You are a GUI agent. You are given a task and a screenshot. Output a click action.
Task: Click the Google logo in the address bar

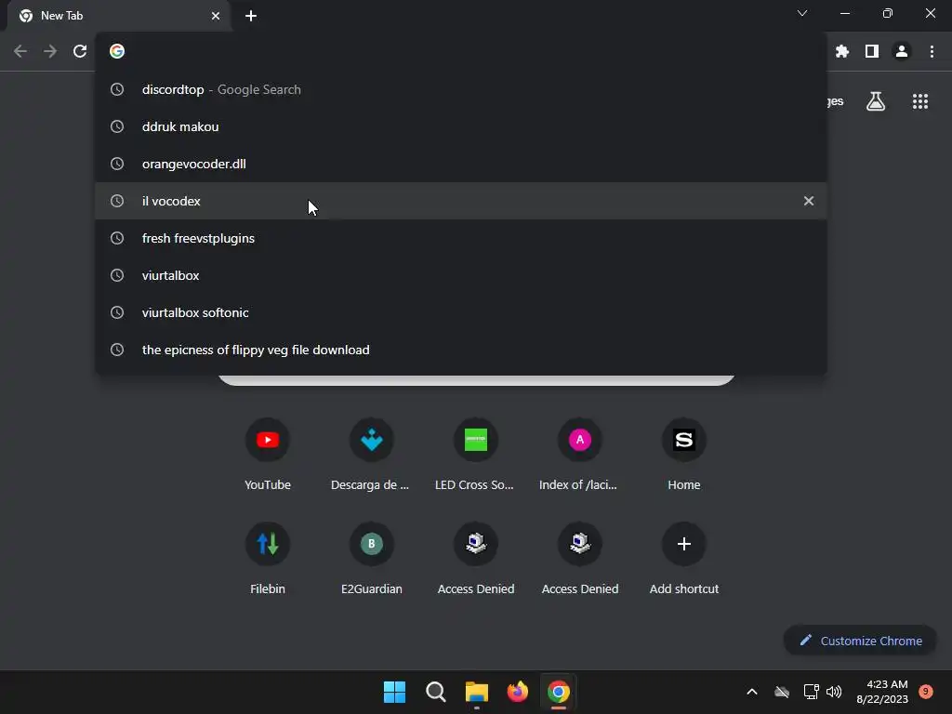point(117,52)
